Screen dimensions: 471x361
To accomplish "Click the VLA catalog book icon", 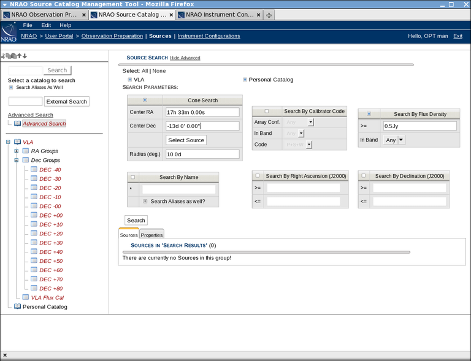I will 17,142.
